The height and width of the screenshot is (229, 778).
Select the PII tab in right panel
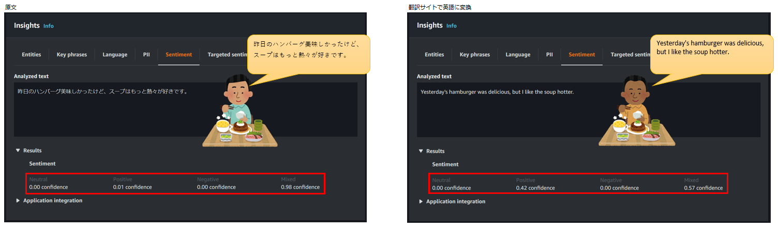tap(549, 55)
